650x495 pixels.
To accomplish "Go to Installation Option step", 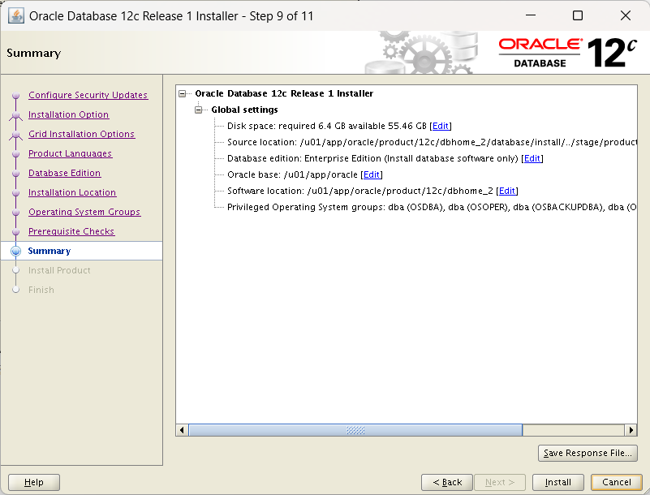I will (x=68, y=114).
